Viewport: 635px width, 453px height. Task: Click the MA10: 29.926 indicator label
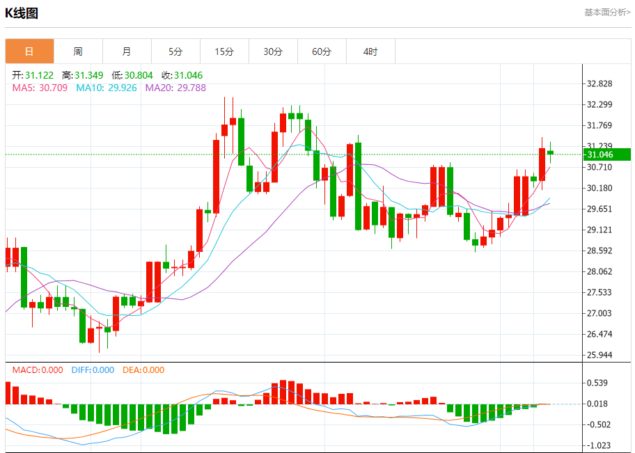(x=107, y=88)
